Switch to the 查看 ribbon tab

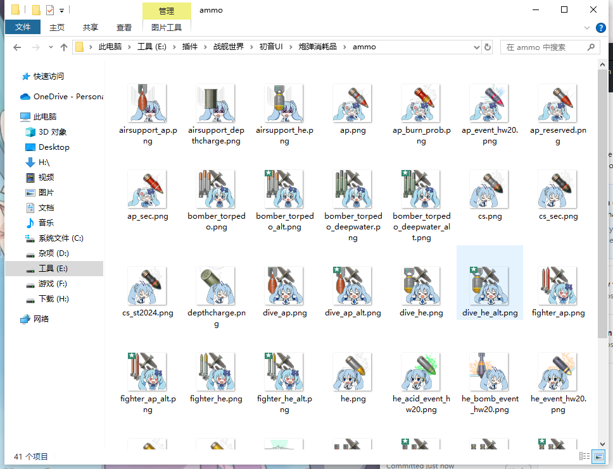[x=124, y=27]
